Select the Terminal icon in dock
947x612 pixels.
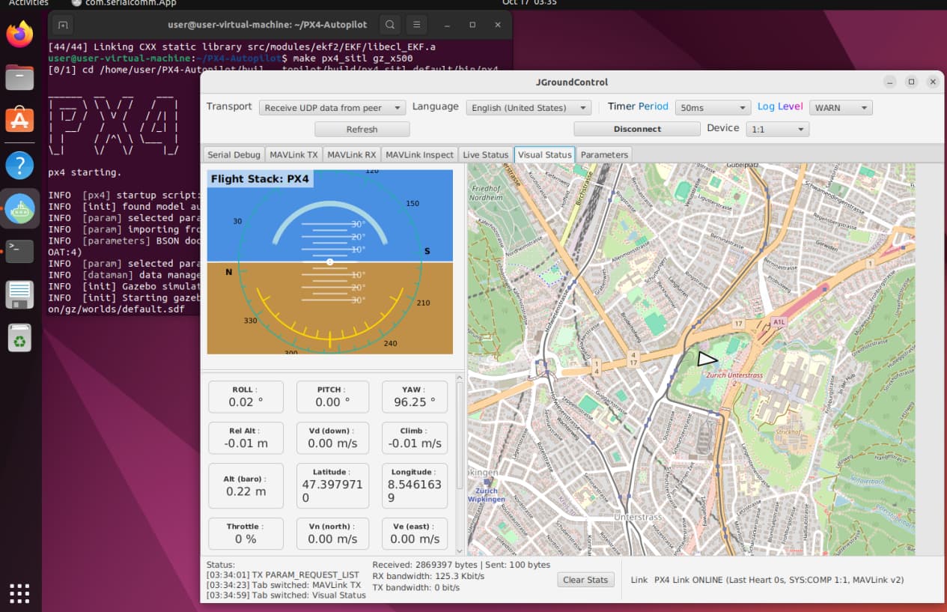pyautogui.click(x=20, y=252)
